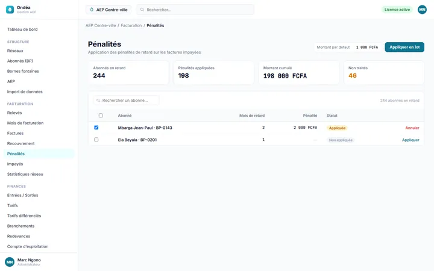Click the magnifier icon in subscriber search

tap(98, 101)
